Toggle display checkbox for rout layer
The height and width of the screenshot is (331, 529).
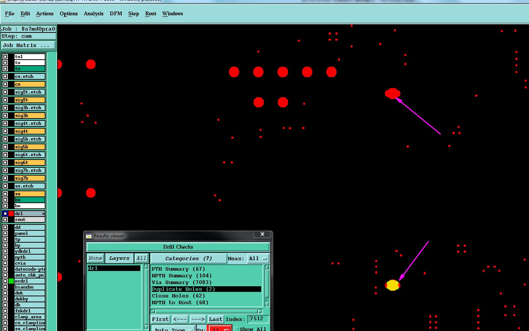pyautogui.click(x=5, y=220)
